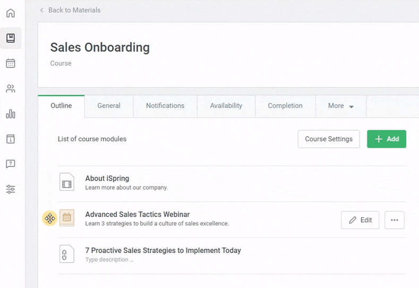419x288 pixels.
Task: Open the Home icon in sidebar
Action: tap(11, 13)
